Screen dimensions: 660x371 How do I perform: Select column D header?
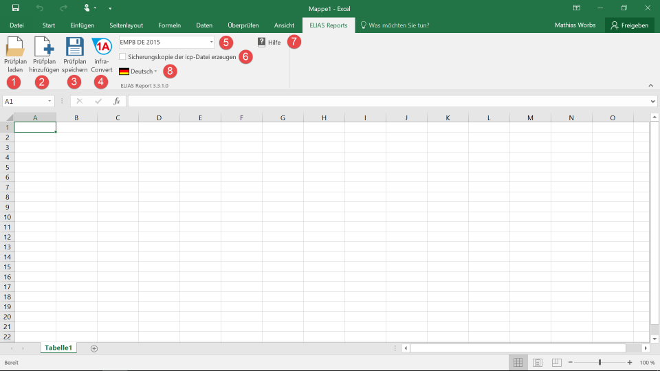159,117
